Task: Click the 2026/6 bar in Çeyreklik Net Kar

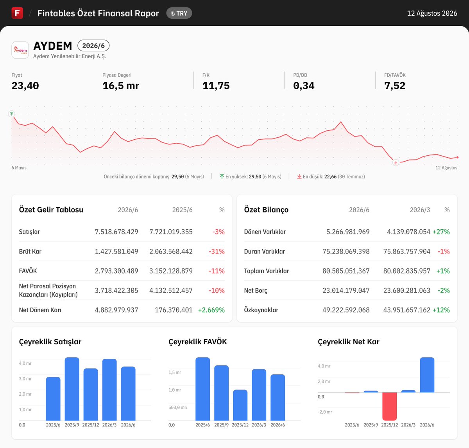Action: (427, 375)
